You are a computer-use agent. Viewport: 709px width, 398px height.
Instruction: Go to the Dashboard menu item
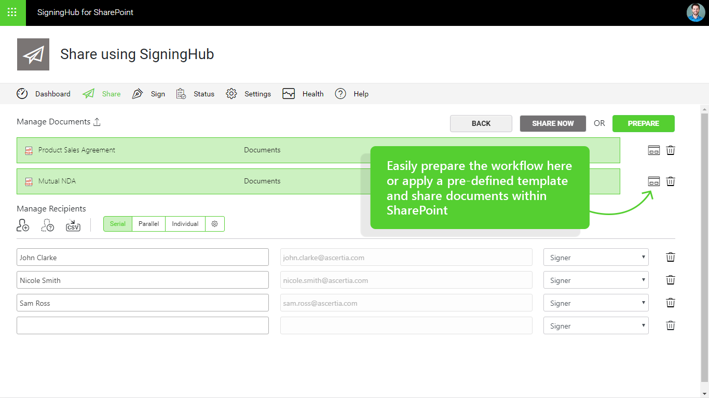(x=53, y=94)
